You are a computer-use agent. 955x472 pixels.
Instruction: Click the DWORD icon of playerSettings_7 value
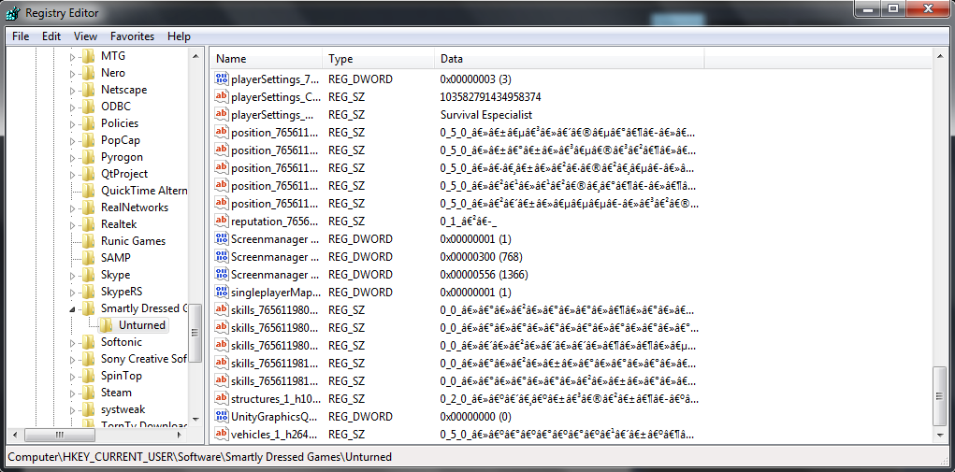221,79
